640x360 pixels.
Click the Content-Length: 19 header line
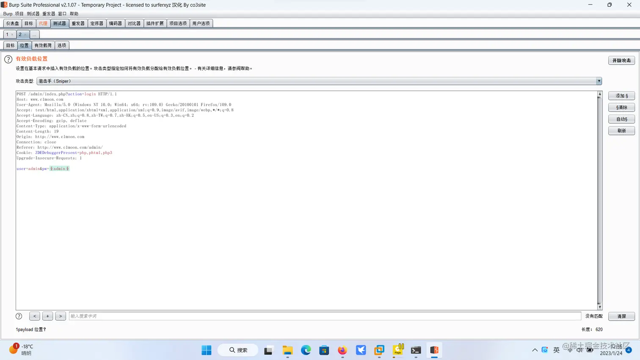38,132
